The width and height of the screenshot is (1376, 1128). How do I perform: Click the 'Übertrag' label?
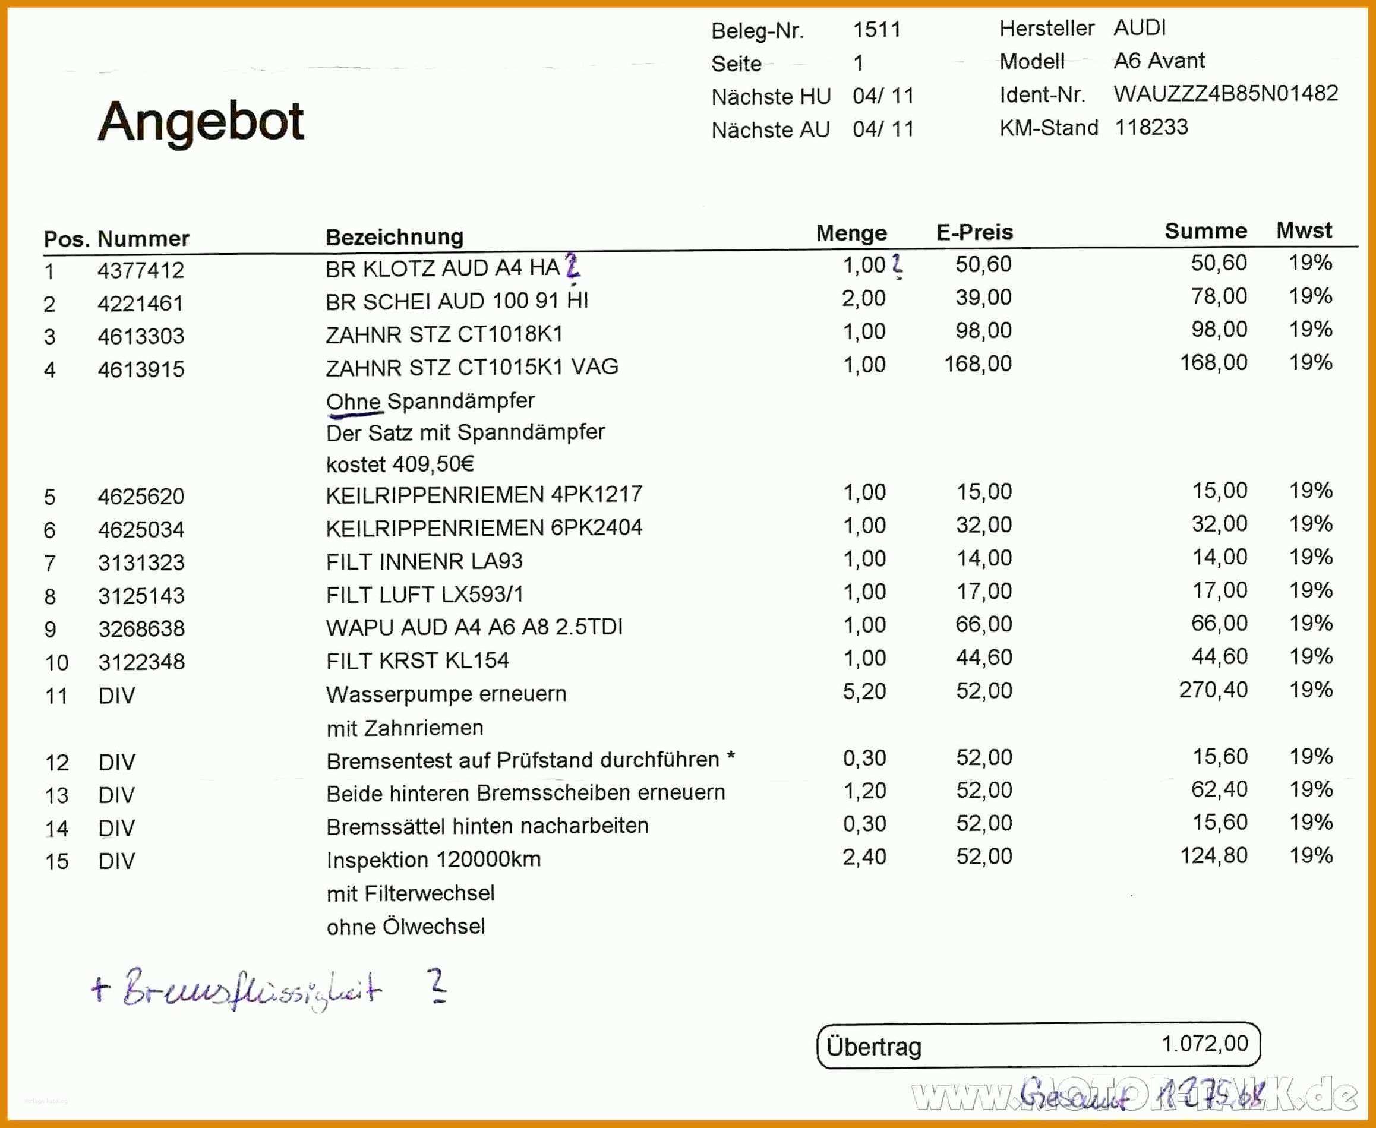tap(873, 1047)
